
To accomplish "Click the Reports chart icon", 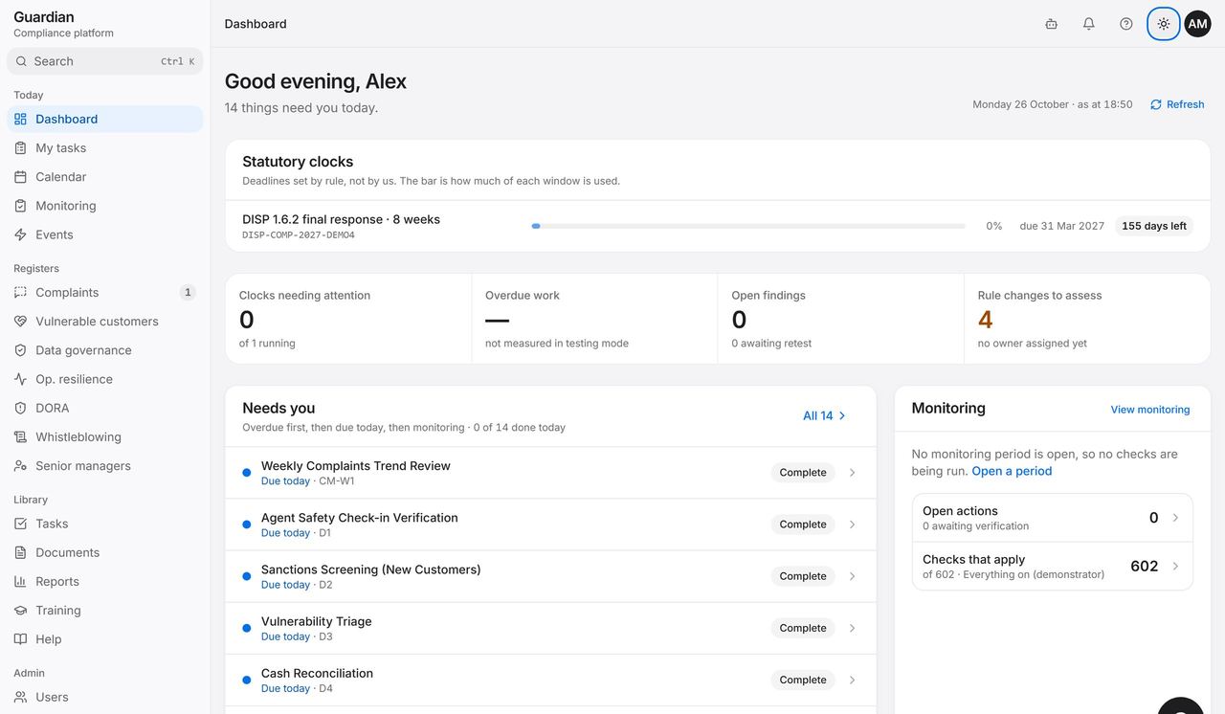I will [x=20, y=582].
